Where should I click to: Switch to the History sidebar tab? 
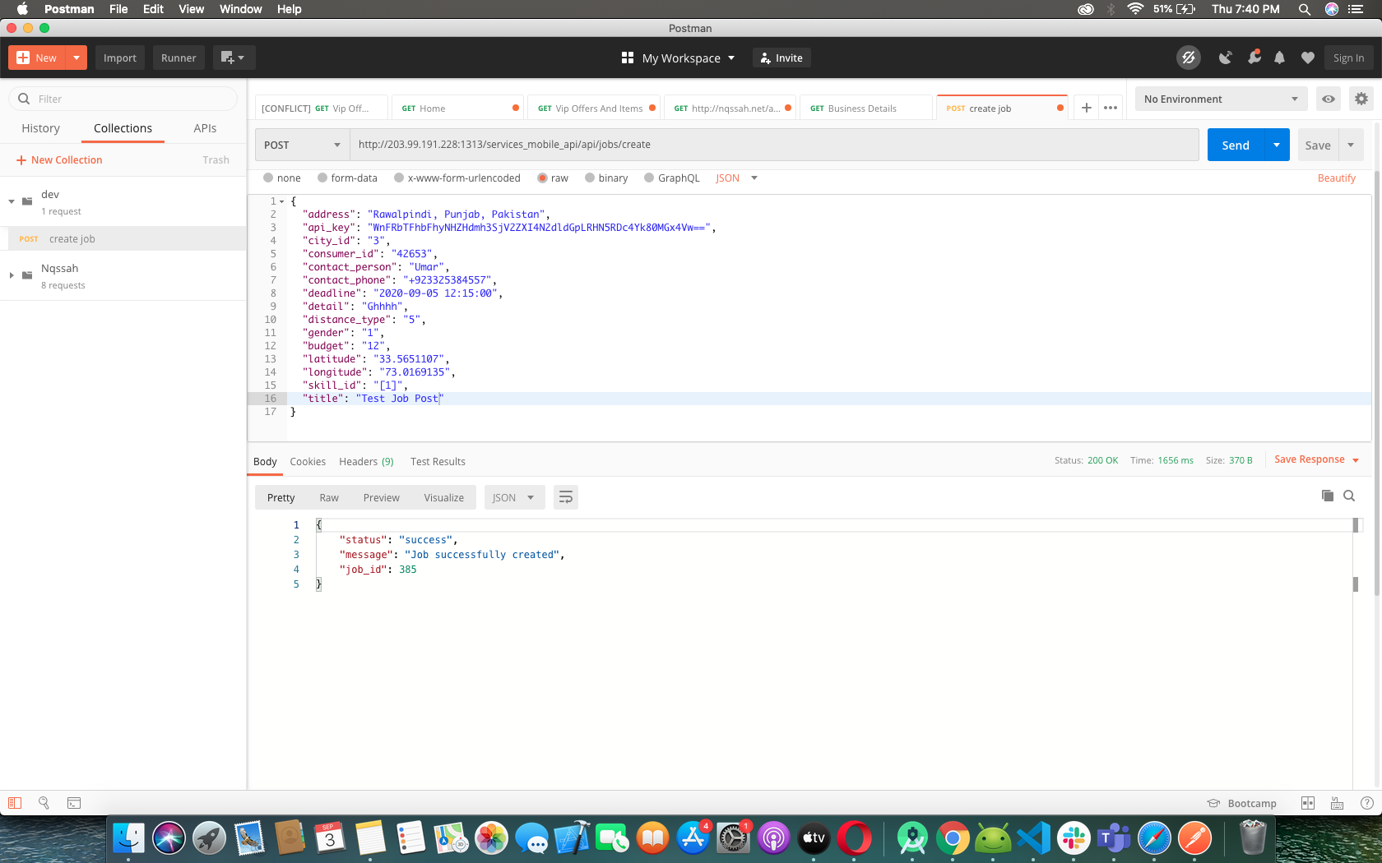tap(40, 128)
